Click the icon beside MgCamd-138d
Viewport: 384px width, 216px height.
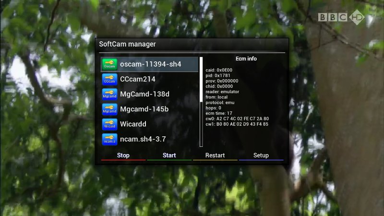[x=109, y=94]
